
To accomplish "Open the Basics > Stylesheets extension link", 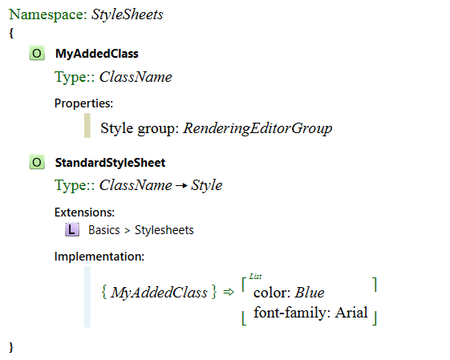I will tap(141, 230).
